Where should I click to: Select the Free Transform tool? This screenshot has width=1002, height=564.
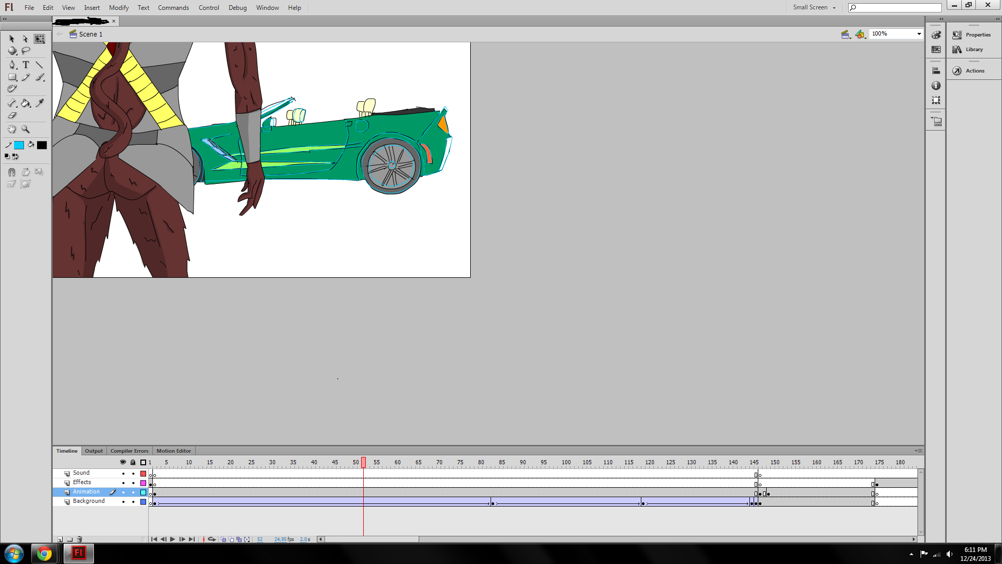(x=40, y=39)
